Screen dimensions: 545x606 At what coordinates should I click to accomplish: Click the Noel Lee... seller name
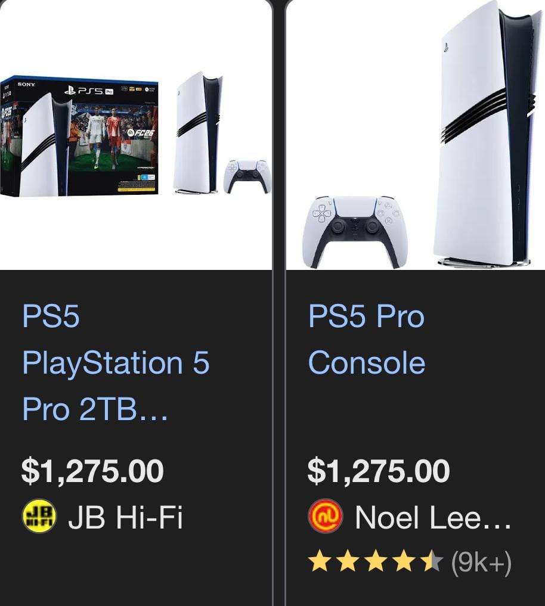433,517
